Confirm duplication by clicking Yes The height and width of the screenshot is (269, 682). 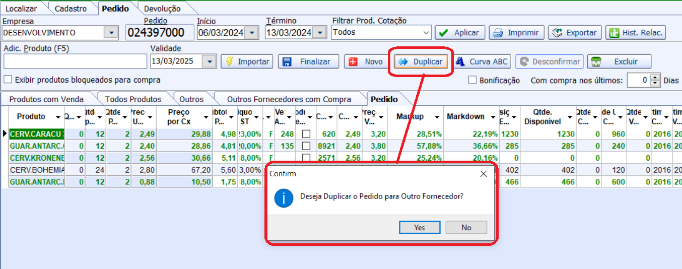point(420,227)
